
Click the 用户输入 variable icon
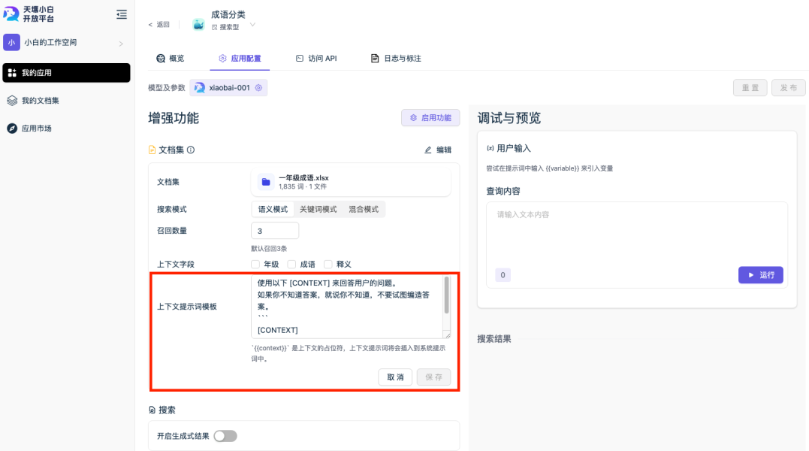(x=491, y=149)
